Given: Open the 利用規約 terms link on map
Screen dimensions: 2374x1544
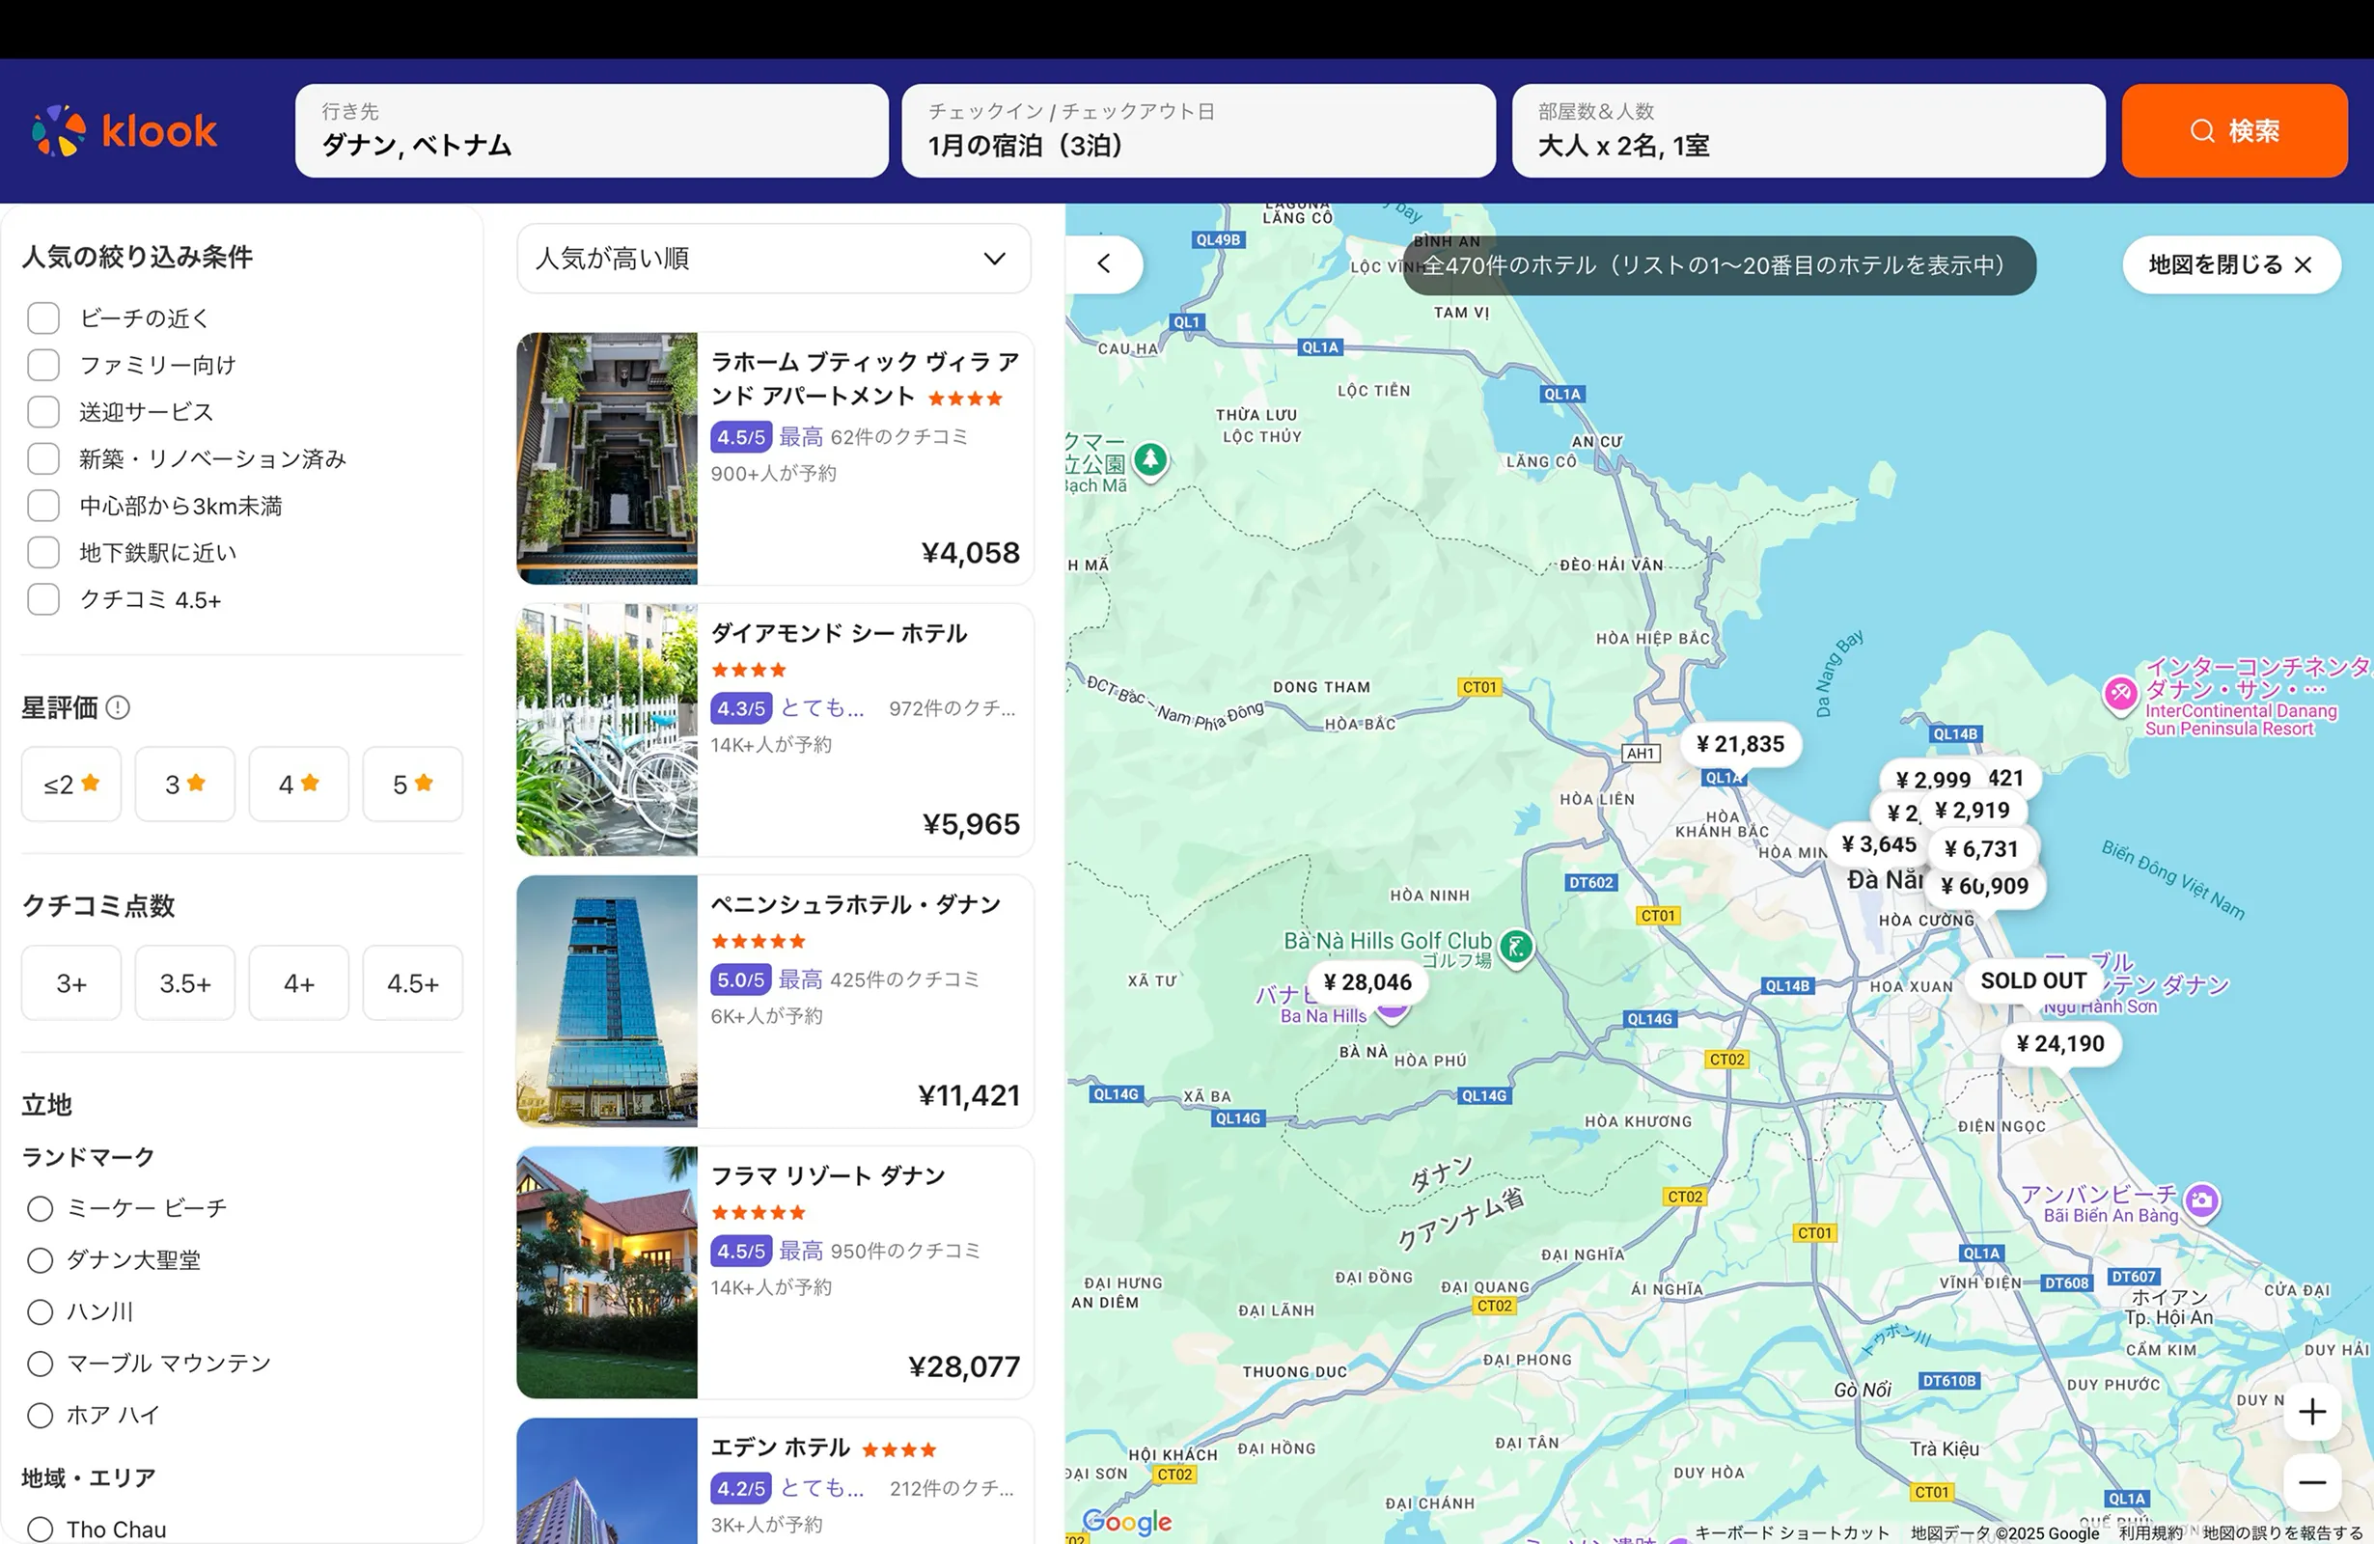Looking at the screenshot, I should [2150, 1533].
